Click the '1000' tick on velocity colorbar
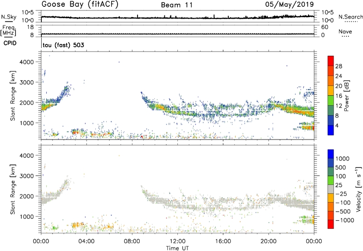 (343, 159)
